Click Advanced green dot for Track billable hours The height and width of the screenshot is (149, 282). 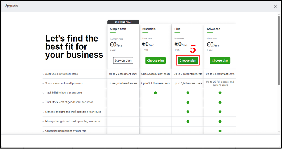[220, 93]
